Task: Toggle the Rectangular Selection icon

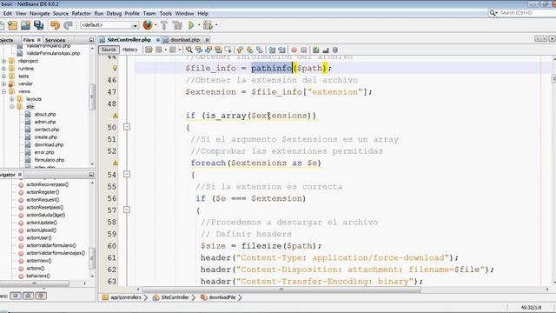Action: (x=228, y=50)
